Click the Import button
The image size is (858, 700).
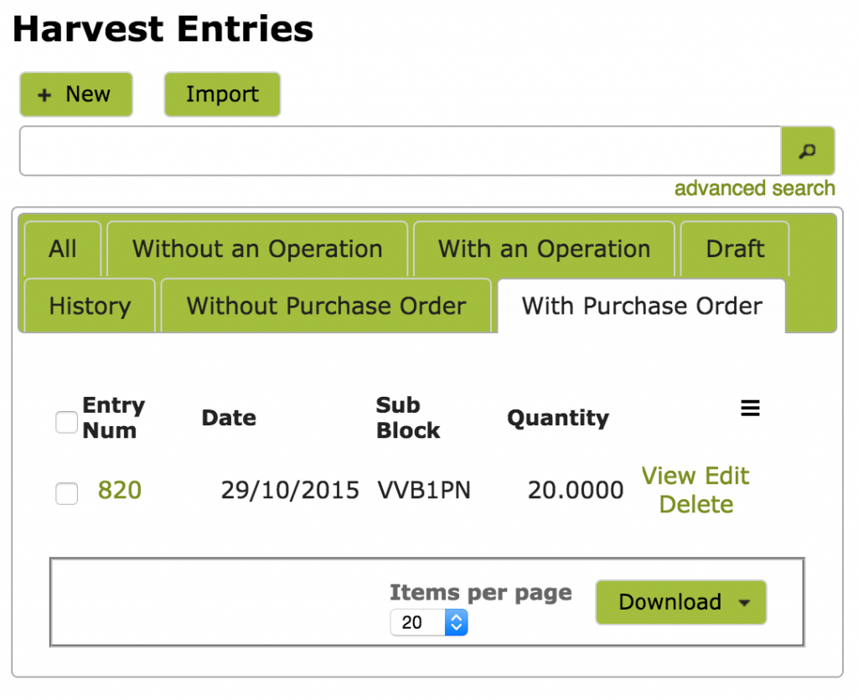tap(221, 95)
